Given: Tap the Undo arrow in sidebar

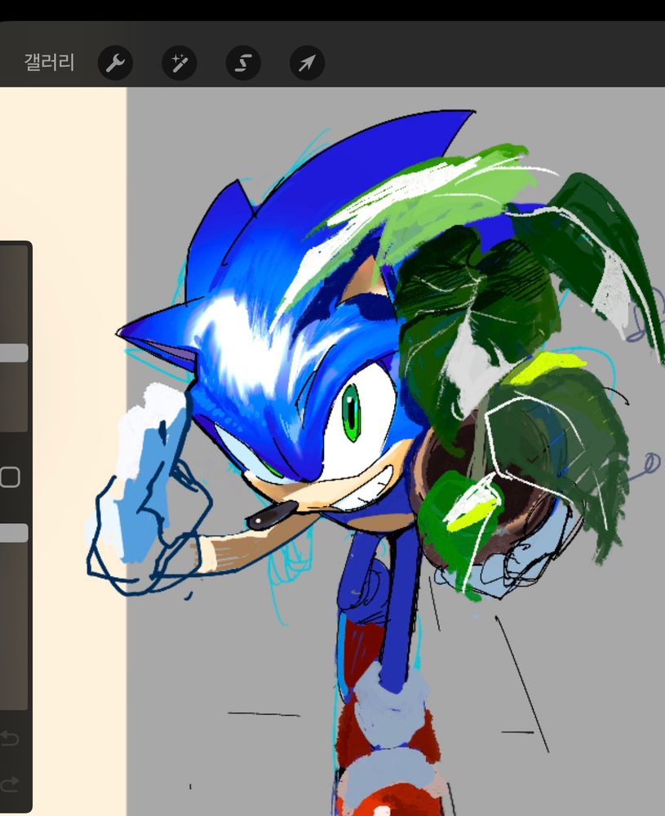Looking at the screenshot, I should (x=10, y=738).
